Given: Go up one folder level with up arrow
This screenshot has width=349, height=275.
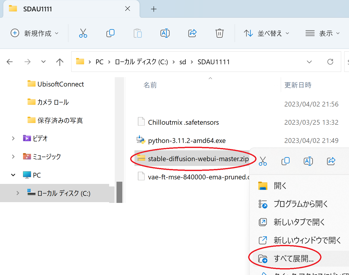Looking at the screenshot, I should coord(60,62).
